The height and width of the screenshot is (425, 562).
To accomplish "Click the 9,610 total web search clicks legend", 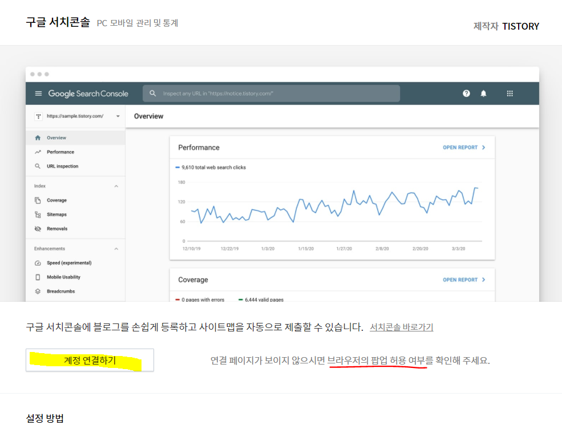I will click(211, 167).
